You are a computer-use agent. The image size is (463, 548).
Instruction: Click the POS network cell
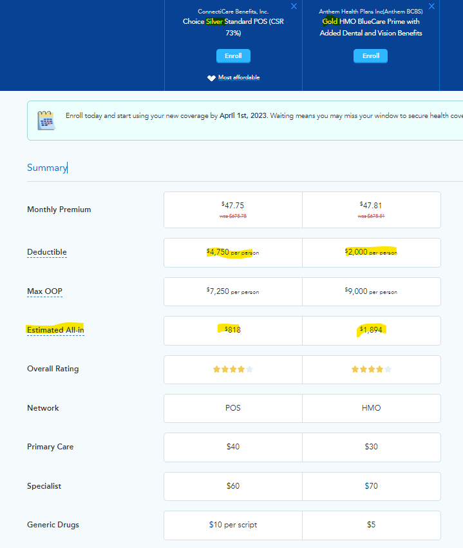click(233, 408)
